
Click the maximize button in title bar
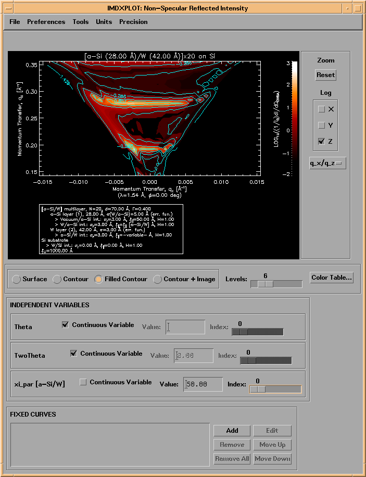point(358,8)
